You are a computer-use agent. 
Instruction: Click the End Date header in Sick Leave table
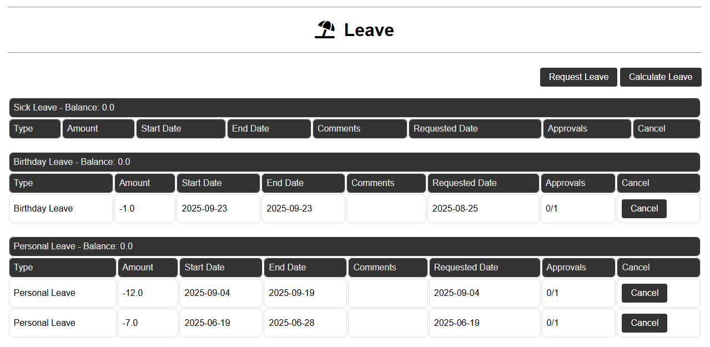(x=269, y=128)
